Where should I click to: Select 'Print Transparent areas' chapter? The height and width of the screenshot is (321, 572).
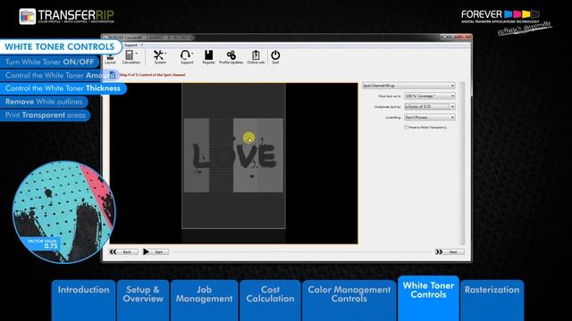45,115
